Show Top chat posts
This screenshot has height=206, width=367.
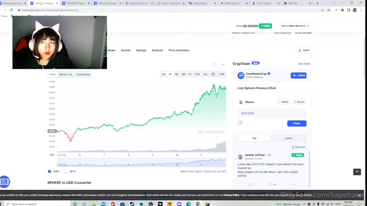click(254, 138)
